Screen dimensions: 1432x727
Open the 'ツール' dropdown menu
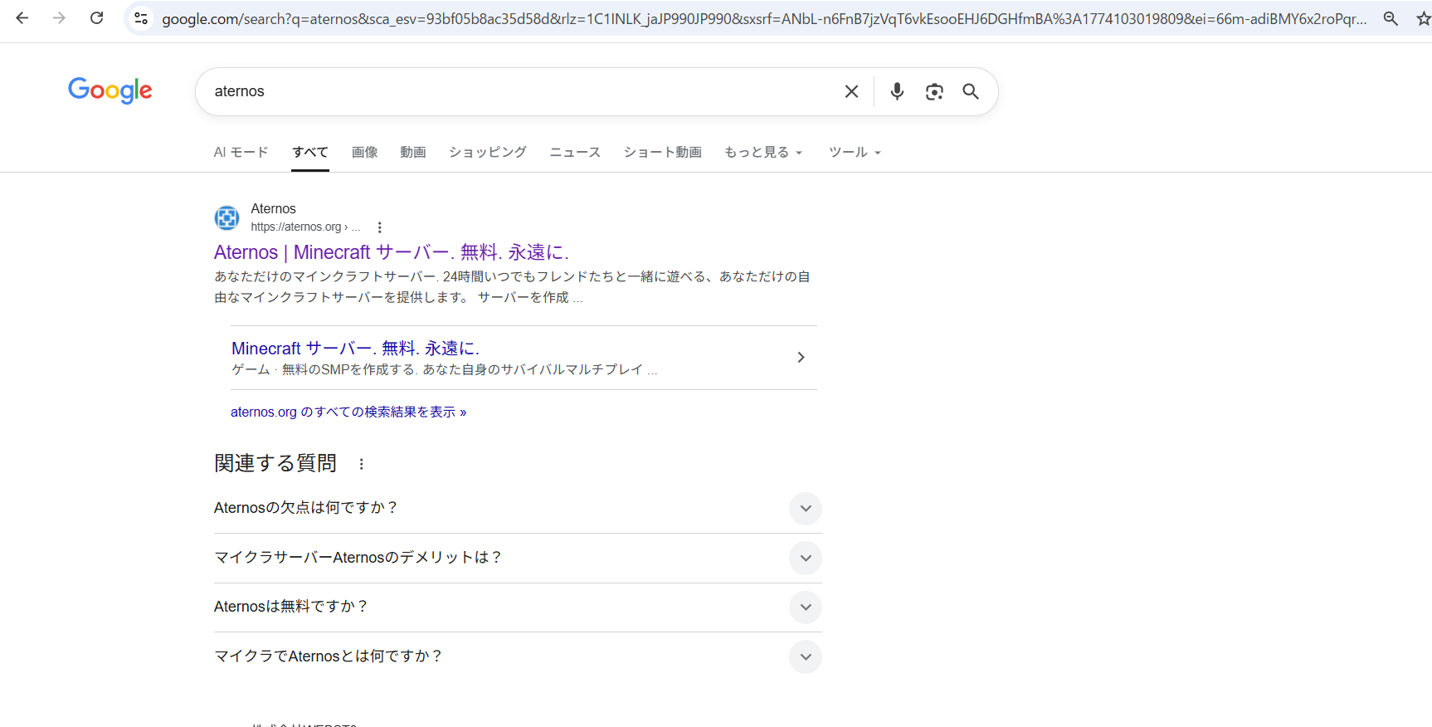point(854,152)
